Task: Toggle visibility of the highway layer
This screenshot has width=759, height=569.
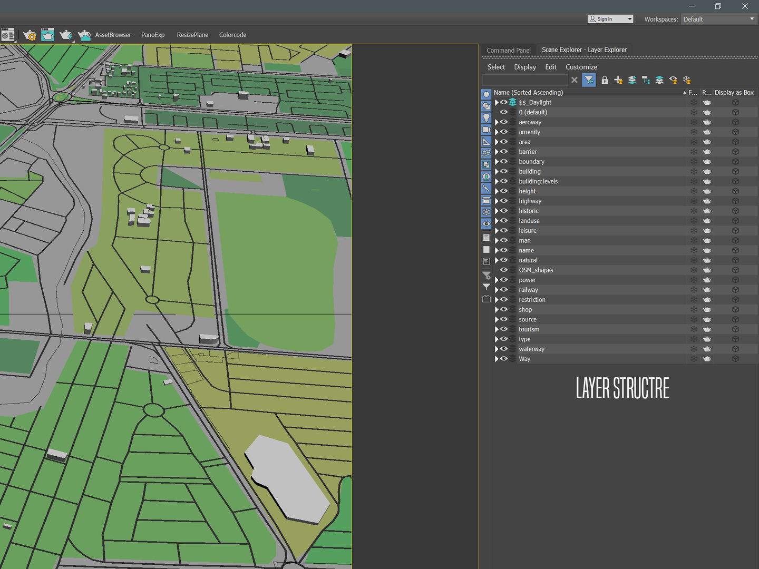Action: click(x=504, y=201)
